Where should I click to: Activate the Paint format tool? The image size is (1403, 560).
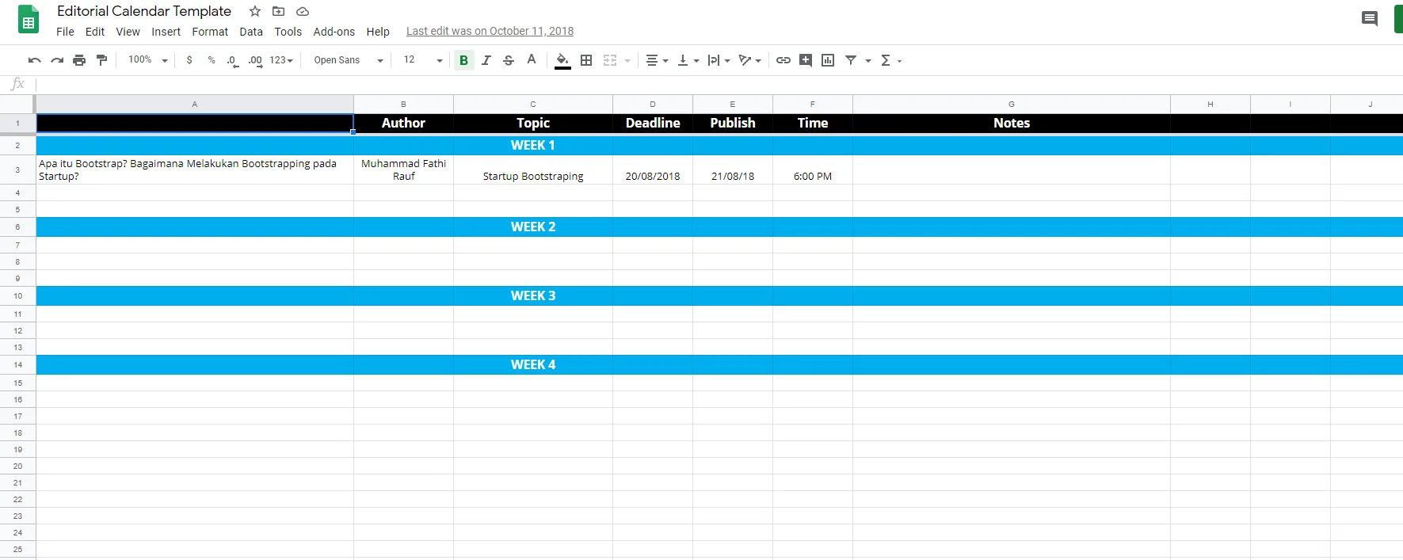pos(101,60)
